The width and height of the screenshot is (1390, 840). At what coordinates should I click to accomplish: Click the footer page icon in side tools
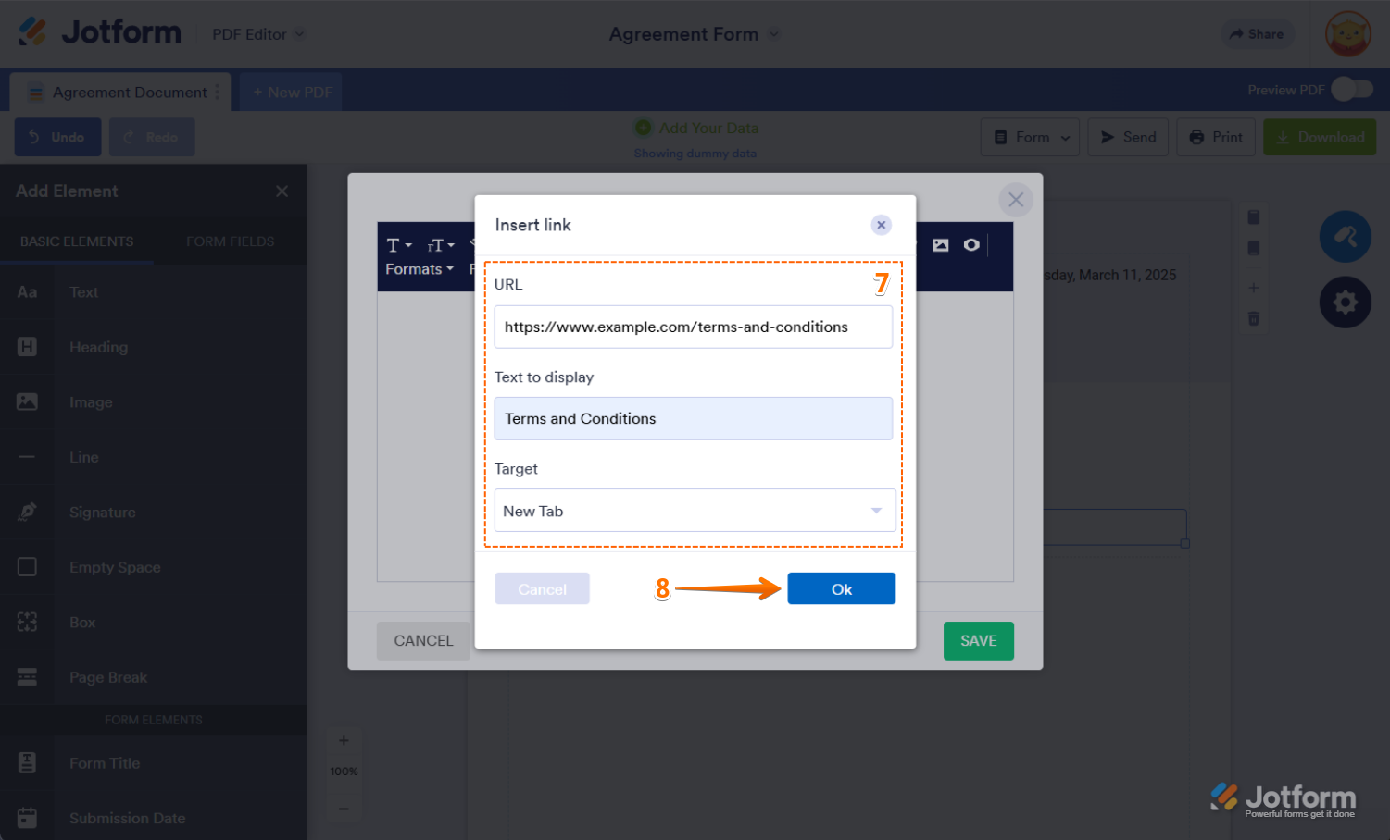[1253, 248]
